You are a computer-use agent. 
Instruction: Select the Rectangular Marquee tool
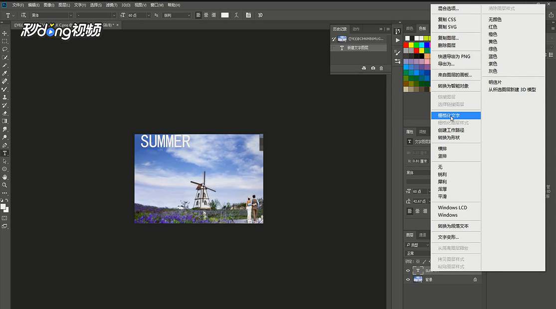[4, 41]
